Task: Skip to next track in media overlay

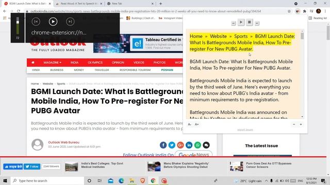Action: [x=70, y=22]
